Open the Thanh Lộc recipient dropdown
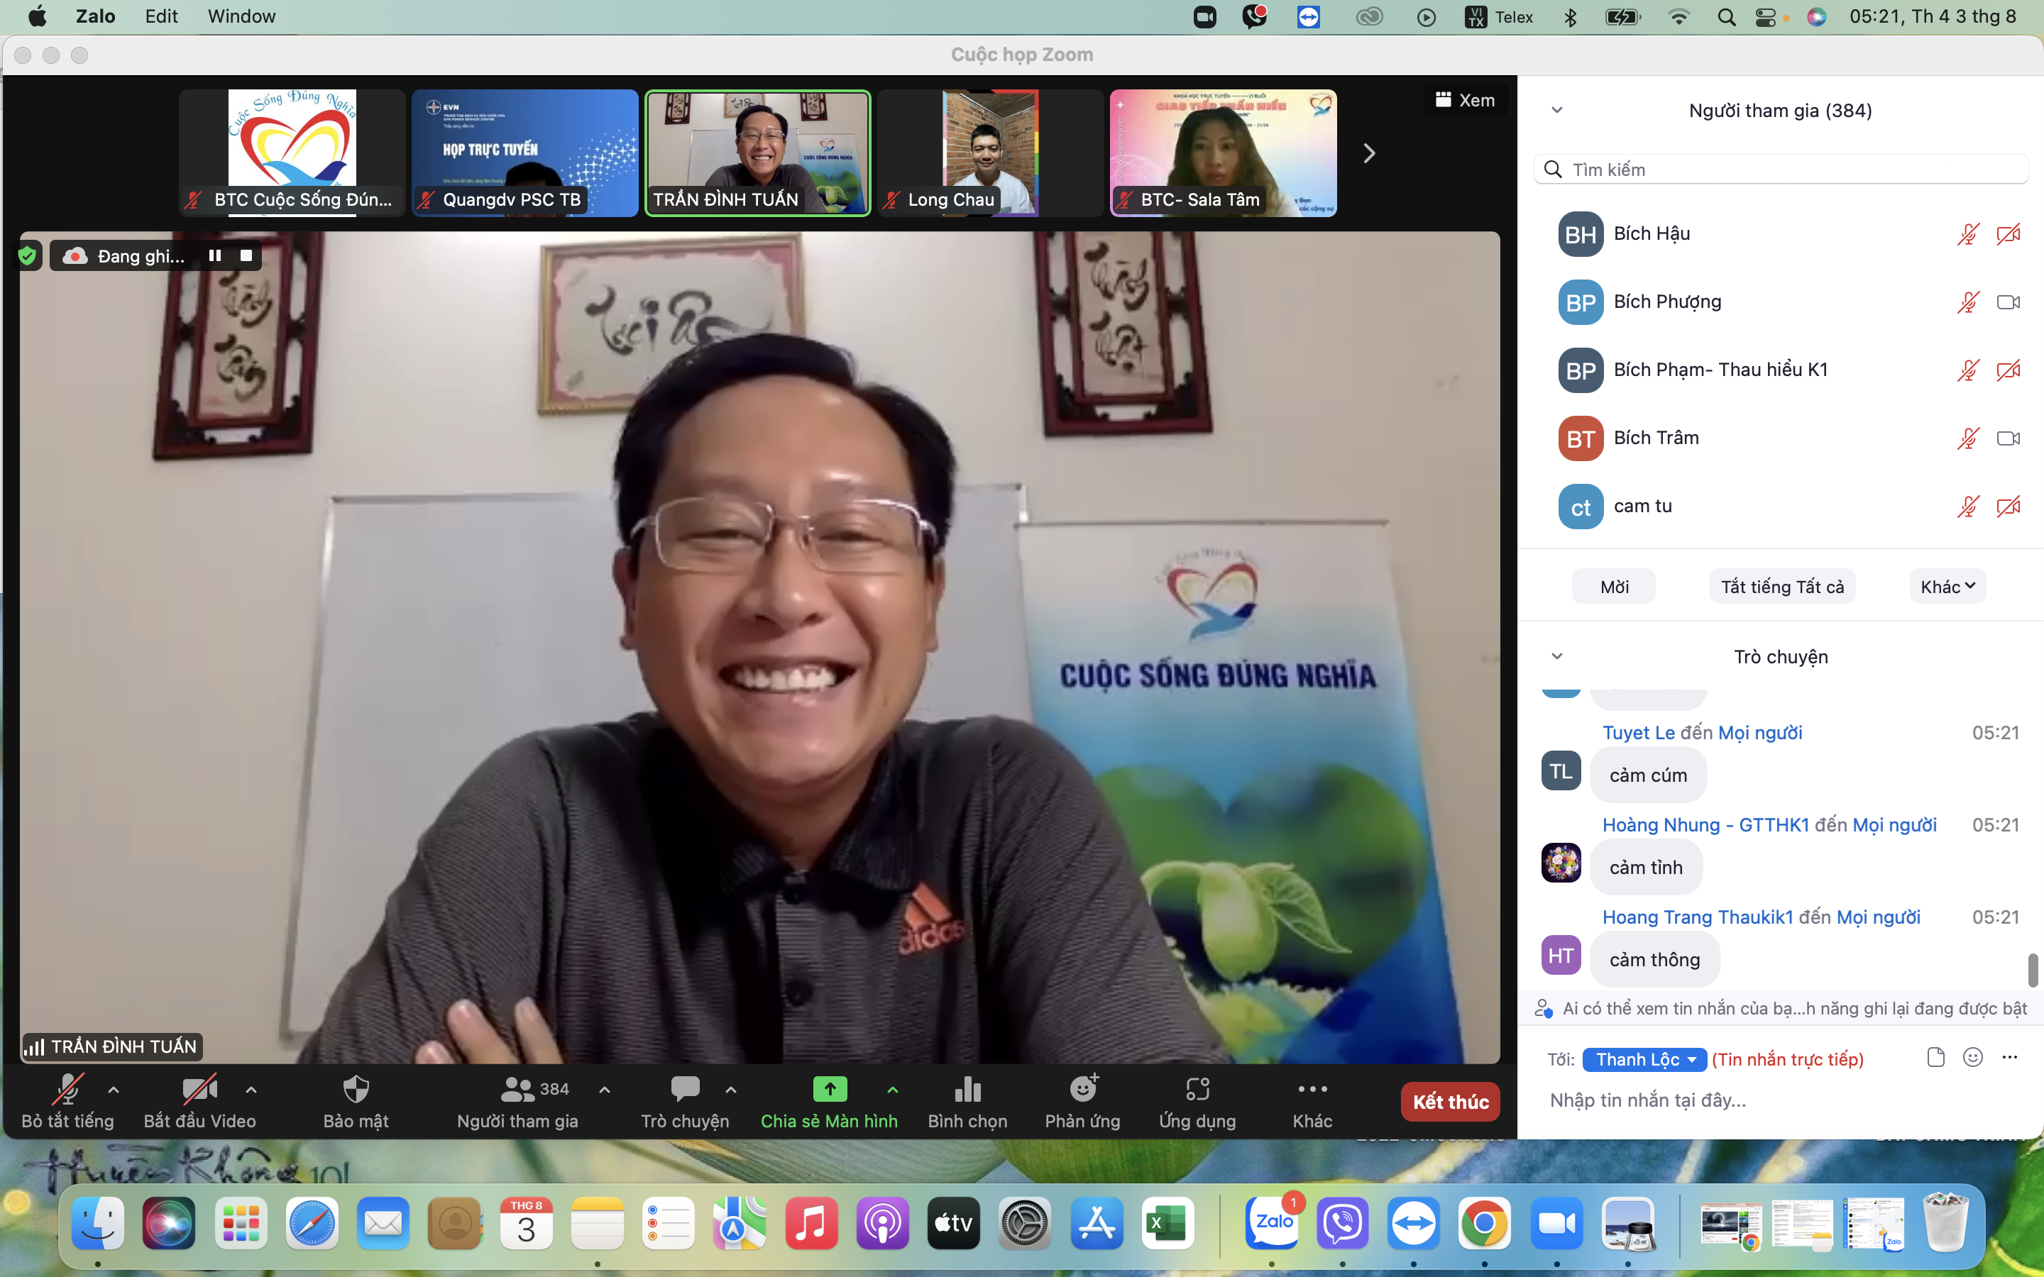This screenshot has width=2044, height=1277. 1644,1059
